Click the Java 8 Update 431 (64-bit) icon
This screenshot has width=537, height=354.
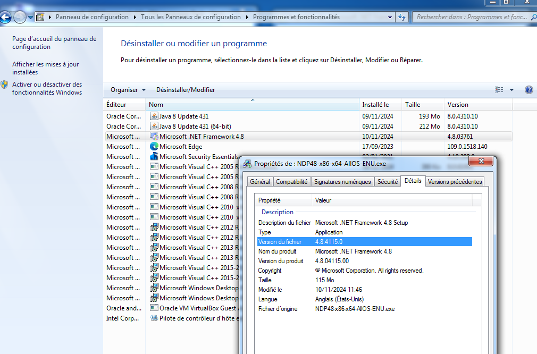point(154,127)
